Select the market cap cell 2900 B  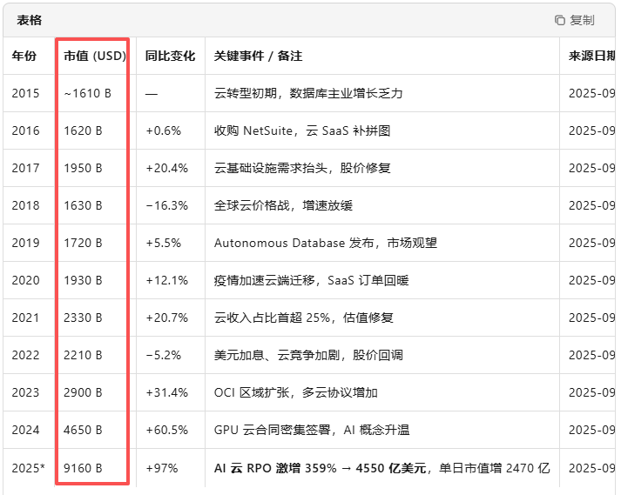pos(83,392)
